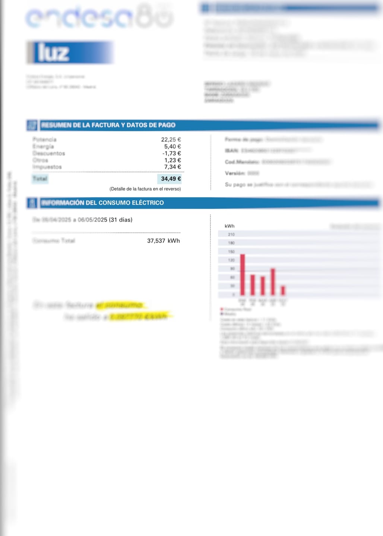Click the 'Consumo Total' label

tap(54, 241)
